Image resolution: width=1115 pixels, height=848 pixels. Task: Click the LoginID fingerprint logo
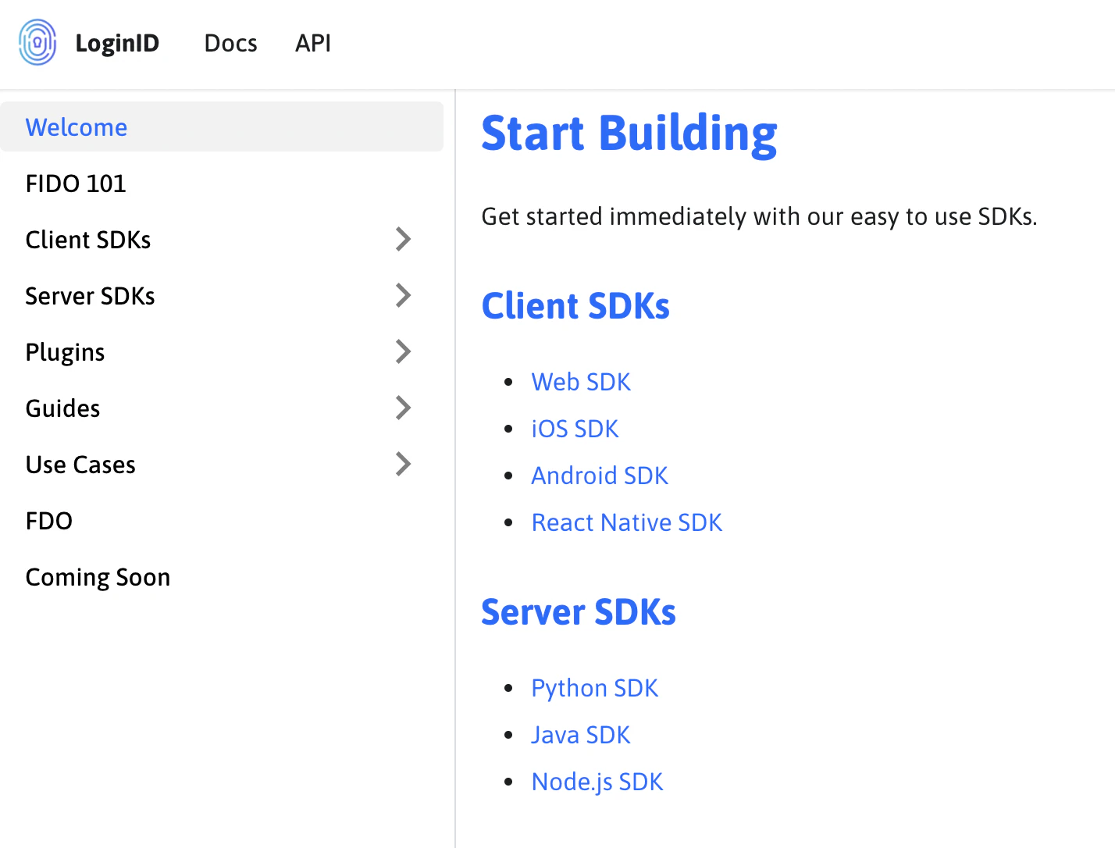pyautogui.click(x=37, y=42)
